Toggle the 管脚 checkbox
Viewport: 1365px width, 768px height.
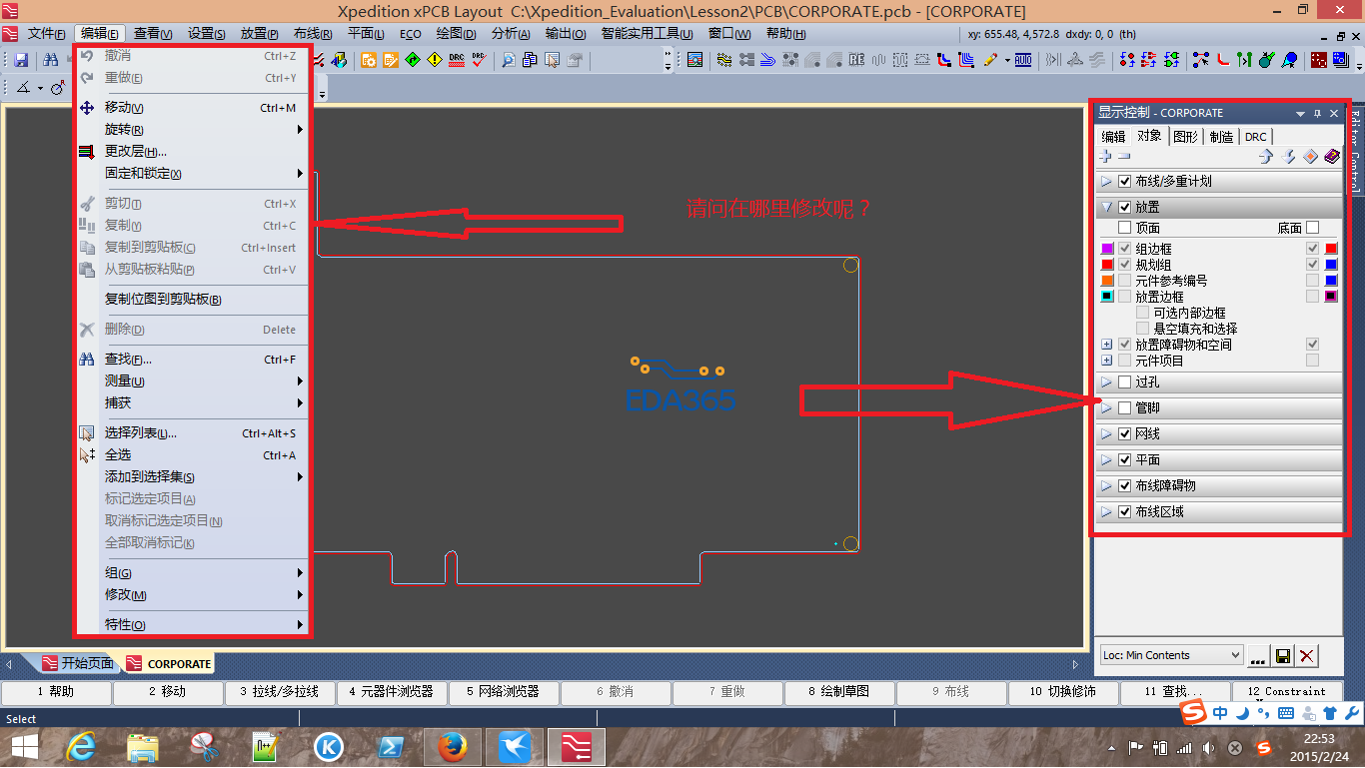click(x=1125, y=408)
